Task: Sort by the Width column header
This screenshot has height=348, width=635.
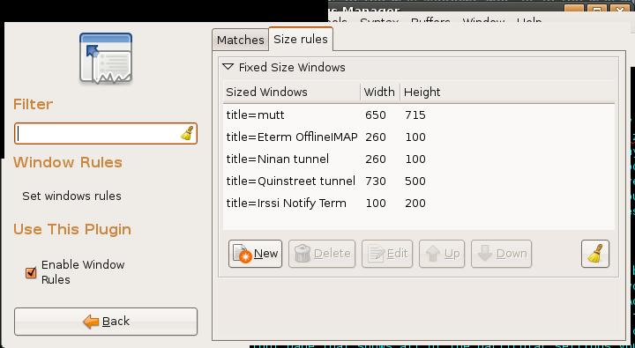Action: (380, 93)
